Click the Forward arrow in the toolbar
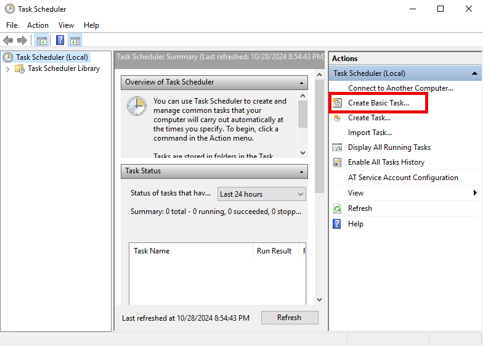Viewport: 483px width, 346px height. [22, 41]
